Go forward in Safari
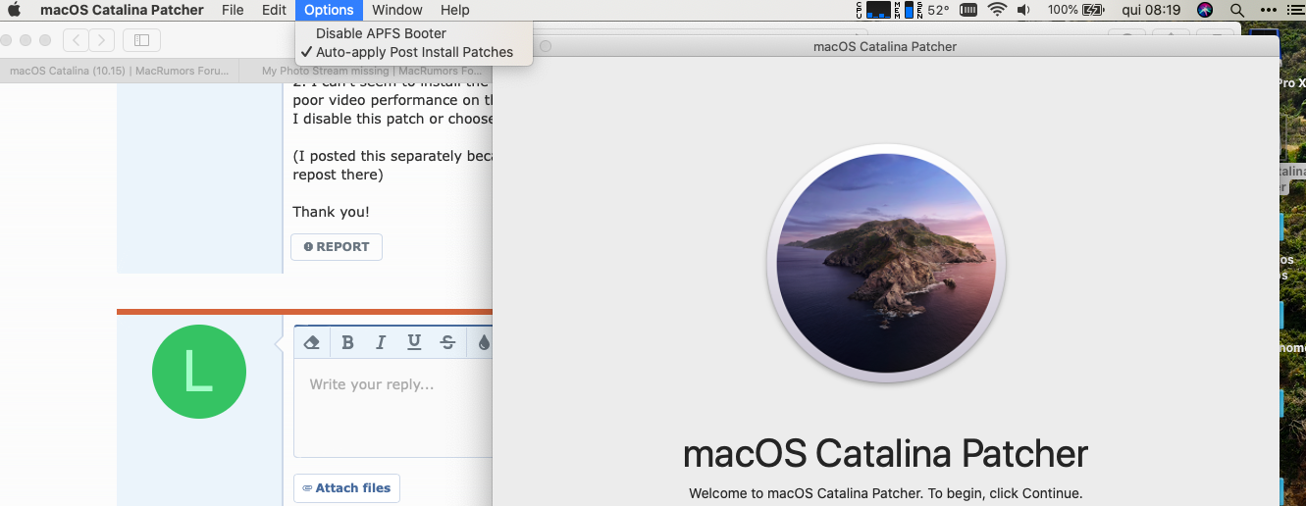Image resolution: width=1306 pixels, height=506 pixels. click(x=102, y=40)
